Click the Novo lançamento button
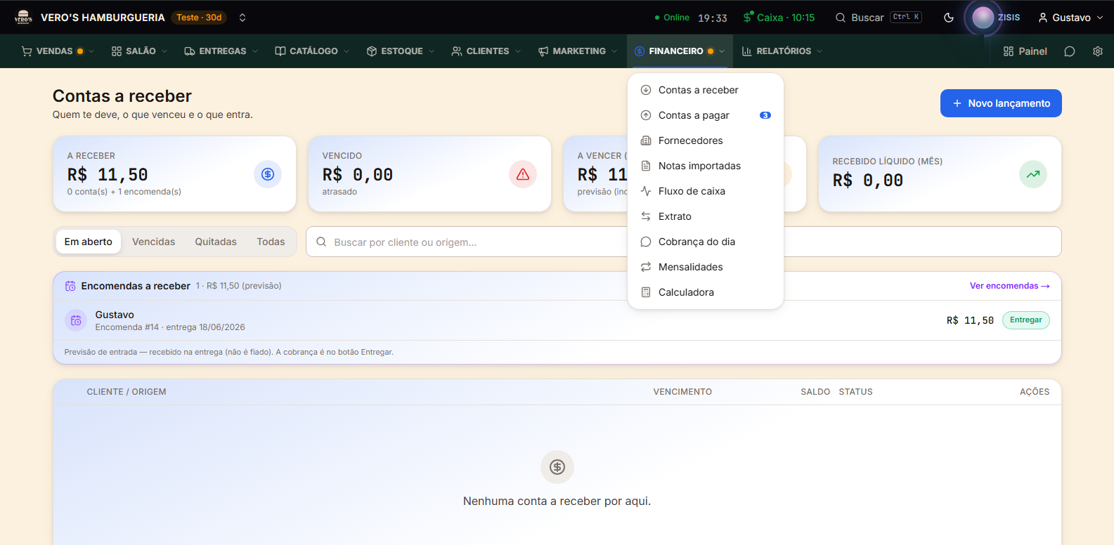1114x545 pixels. tap(1001, 103)
